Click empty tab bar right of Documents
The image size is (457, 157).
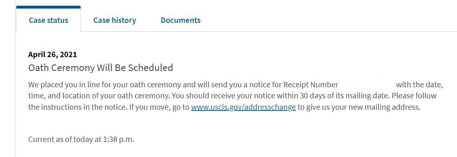click(329, 20)
